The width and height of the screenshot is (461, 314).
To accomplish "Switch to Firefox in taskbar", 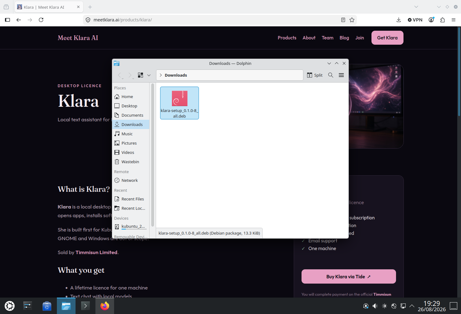I will (x=105, y=306).
